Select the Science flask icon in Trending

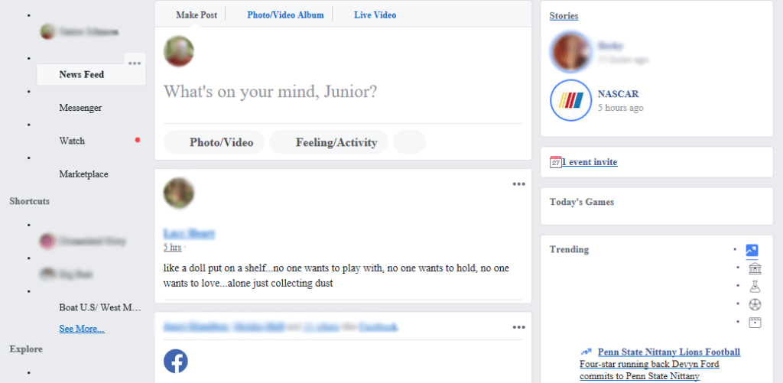click(x=755, y=286)
